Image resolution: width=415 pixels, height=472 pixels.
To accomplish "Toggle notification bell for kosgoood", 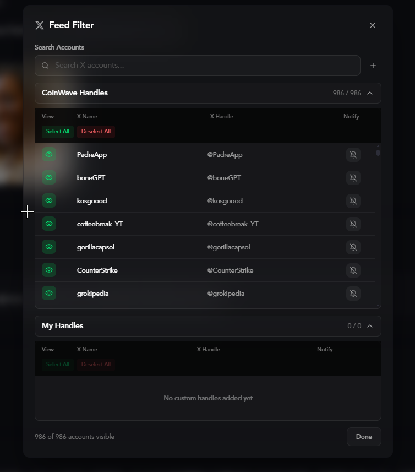I will coord(353,201).
